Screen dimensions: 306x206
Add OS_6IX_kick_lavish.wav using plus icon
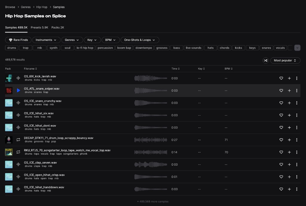[x=289, y=78]
